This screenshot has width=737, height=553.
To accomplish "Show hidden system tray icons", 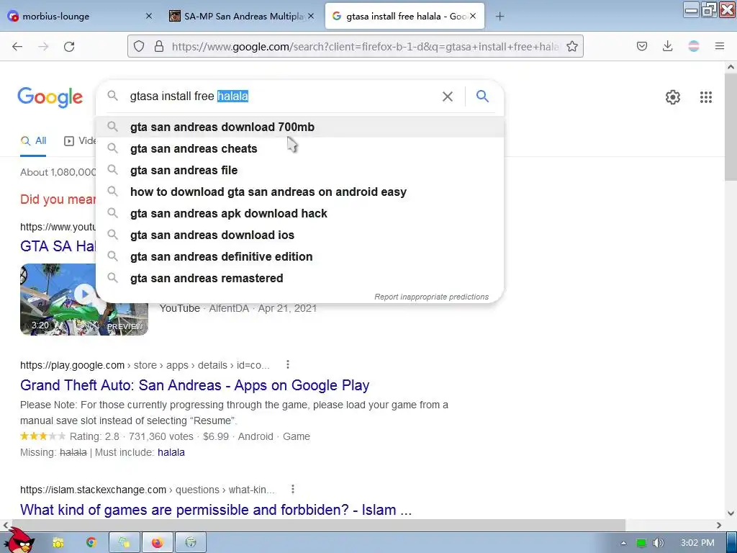I will [x=623, y=543].
